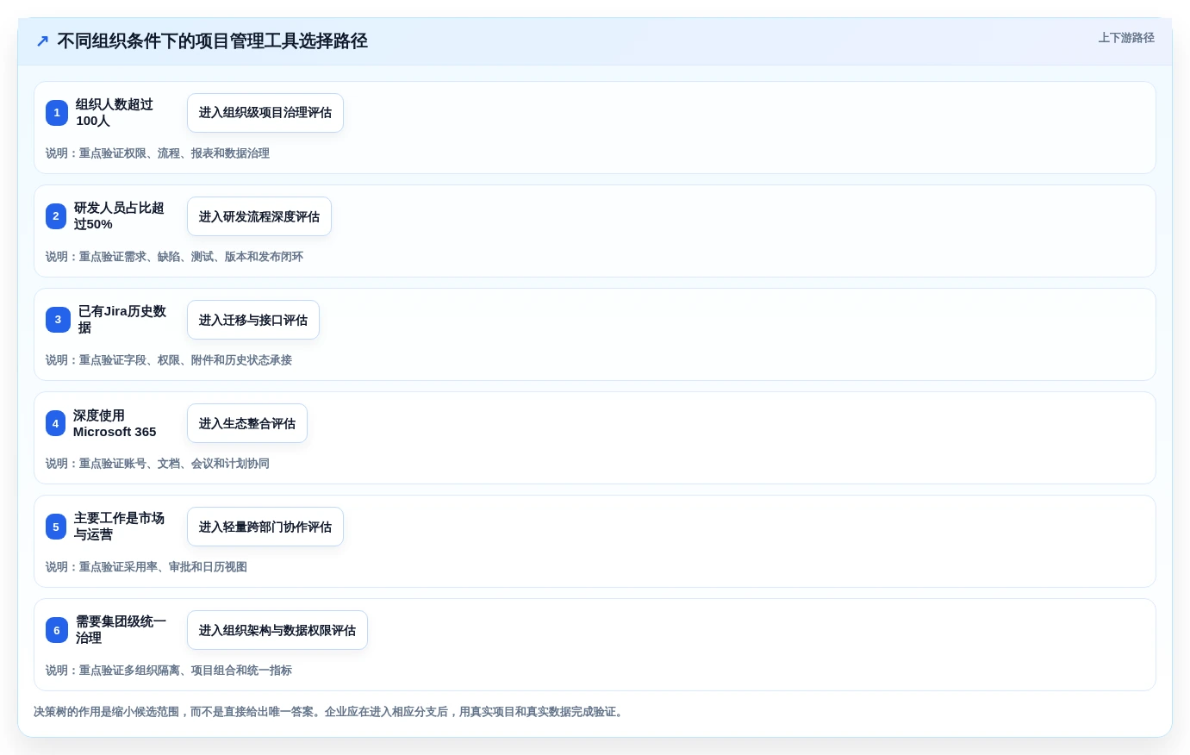This screenshot has height=755, width=1190.
Task: Click 进入轻量跨部门协作评估 button
Action: pos(265,527)
